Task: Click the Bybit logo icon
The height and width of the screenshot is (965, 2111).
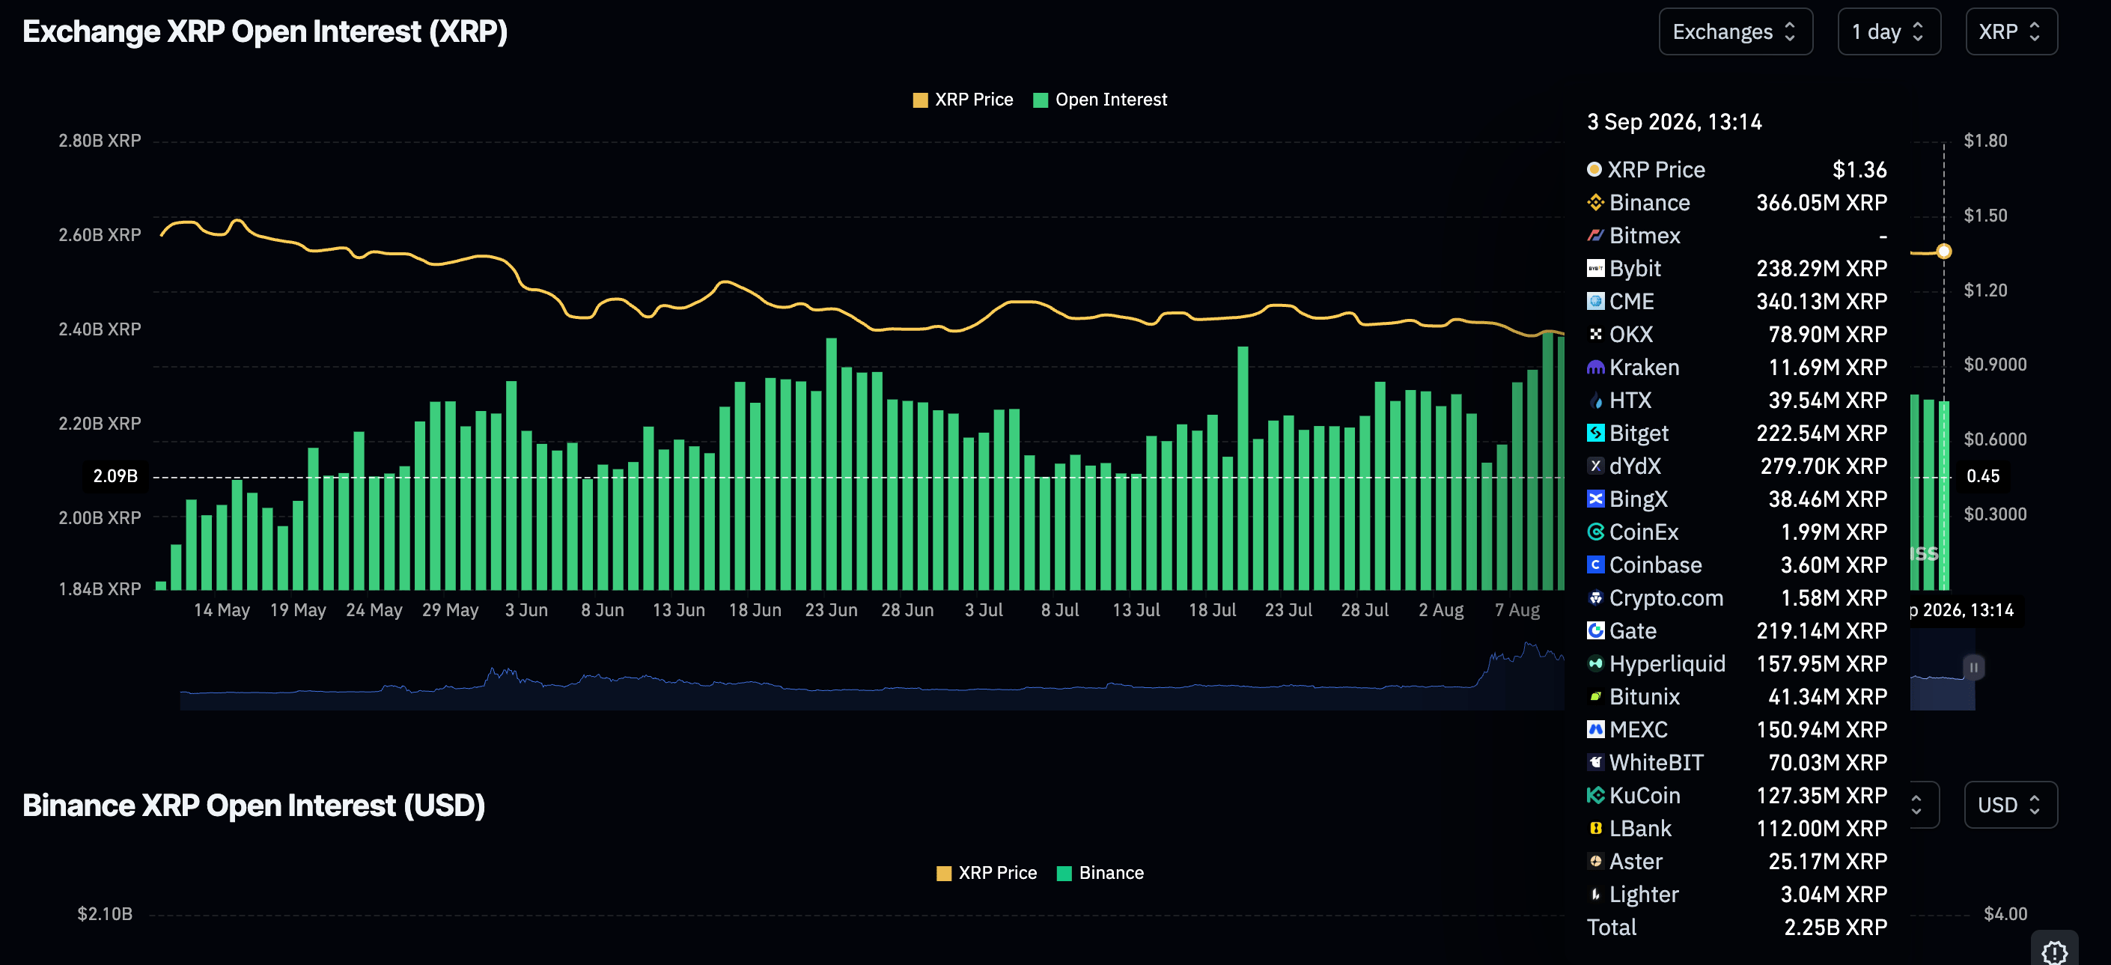Action: (1594, 268)
